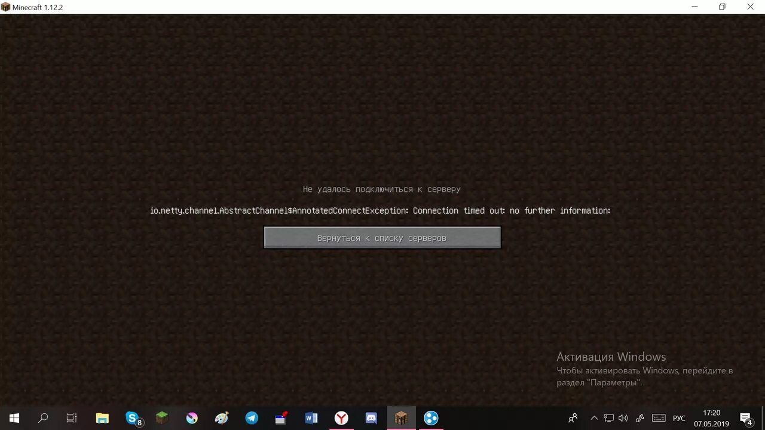Open People icon in system tray
The image size is (765, 430).
coord(573,418)
